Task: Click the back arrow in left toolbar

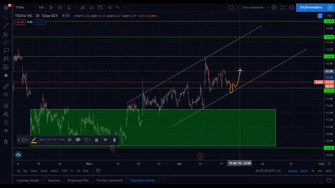Action: (6, 75)
